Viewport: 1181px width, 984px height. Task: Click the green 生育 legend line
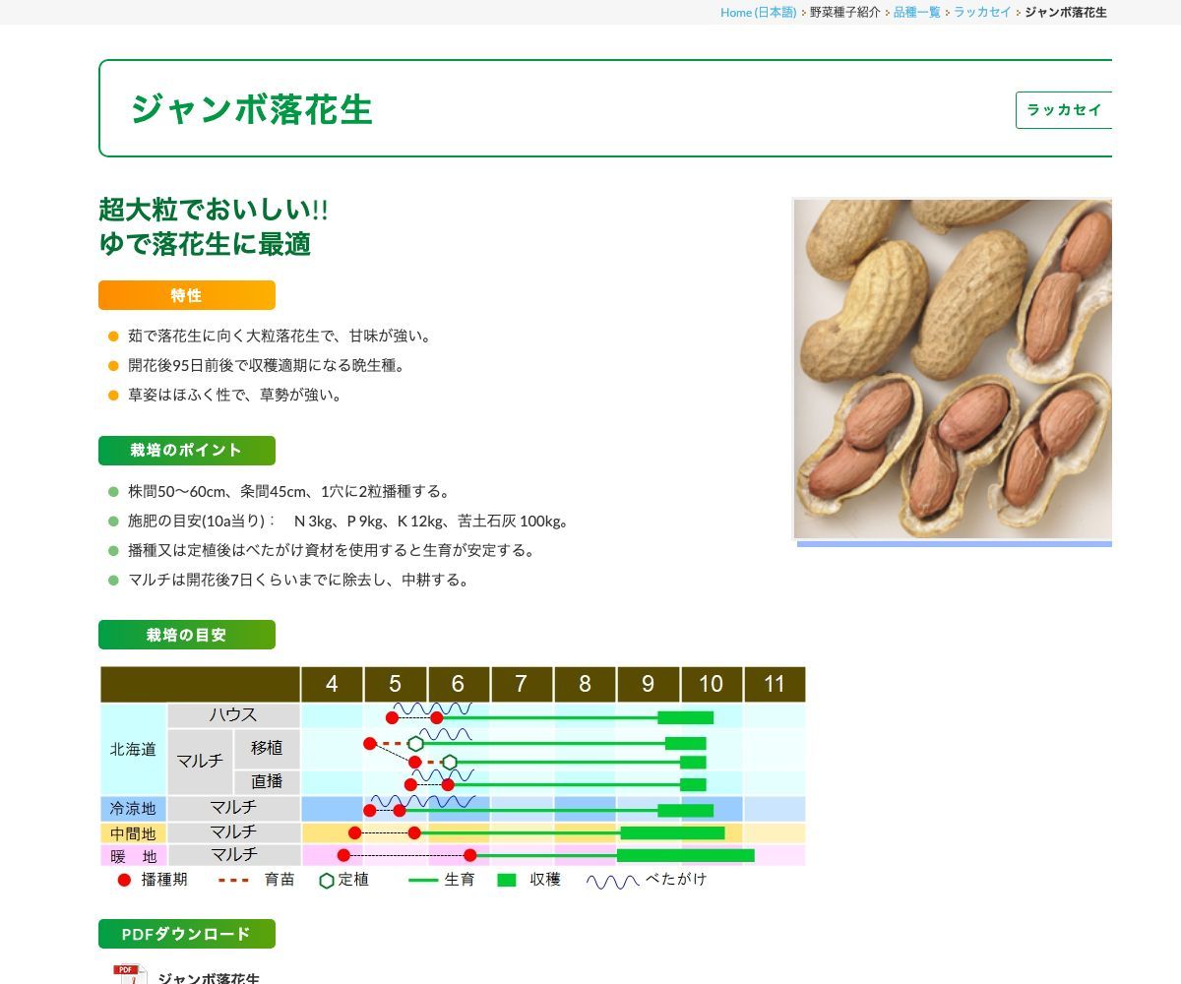coord(422,880)
